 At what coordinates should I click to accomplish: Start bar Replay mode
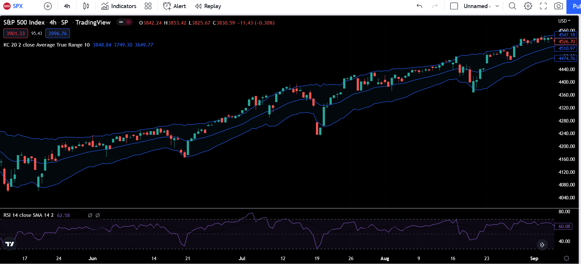208,6
